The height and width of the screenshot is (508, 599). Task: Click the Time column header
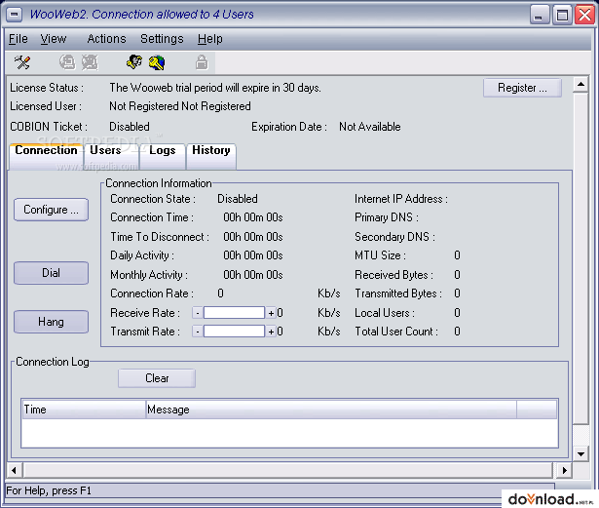click(x=84, y=410)
